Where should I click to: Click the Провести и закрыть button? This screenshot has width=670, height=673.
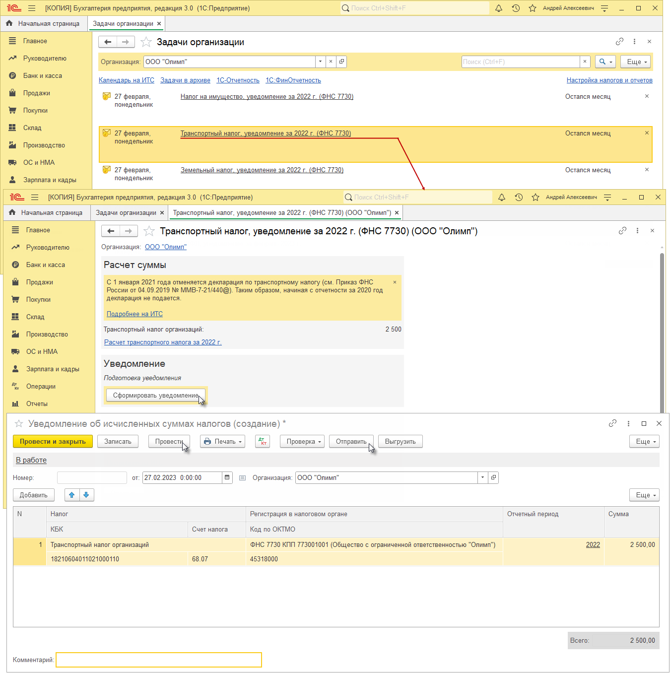pos(53,441)
